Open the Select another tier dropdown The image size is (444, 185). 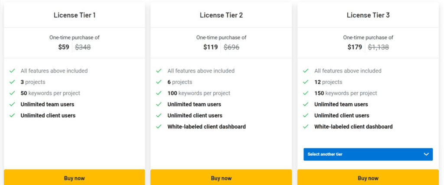pyautogui.click(x=368, y=154)
